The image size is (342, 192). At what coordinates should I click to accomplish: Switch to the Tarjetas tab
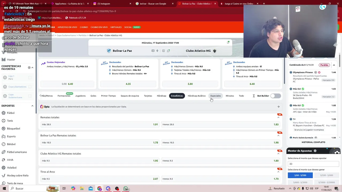tap(148, 96)
